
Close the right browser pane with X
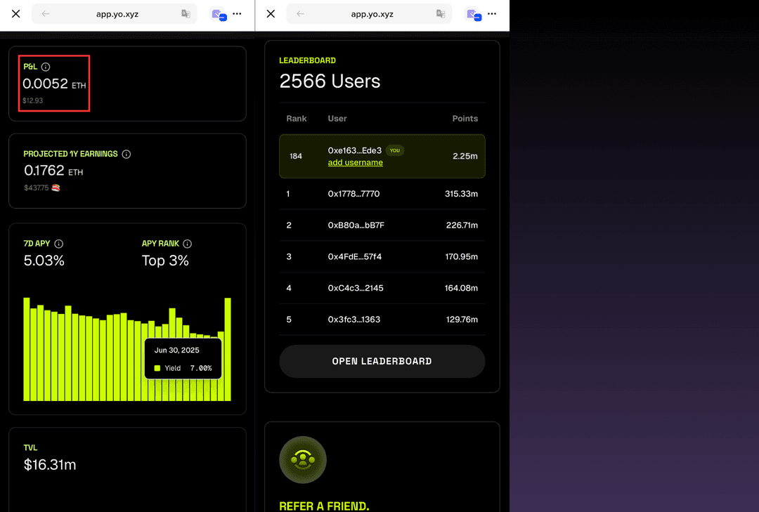pyautogui.click(x=271, y=14)
